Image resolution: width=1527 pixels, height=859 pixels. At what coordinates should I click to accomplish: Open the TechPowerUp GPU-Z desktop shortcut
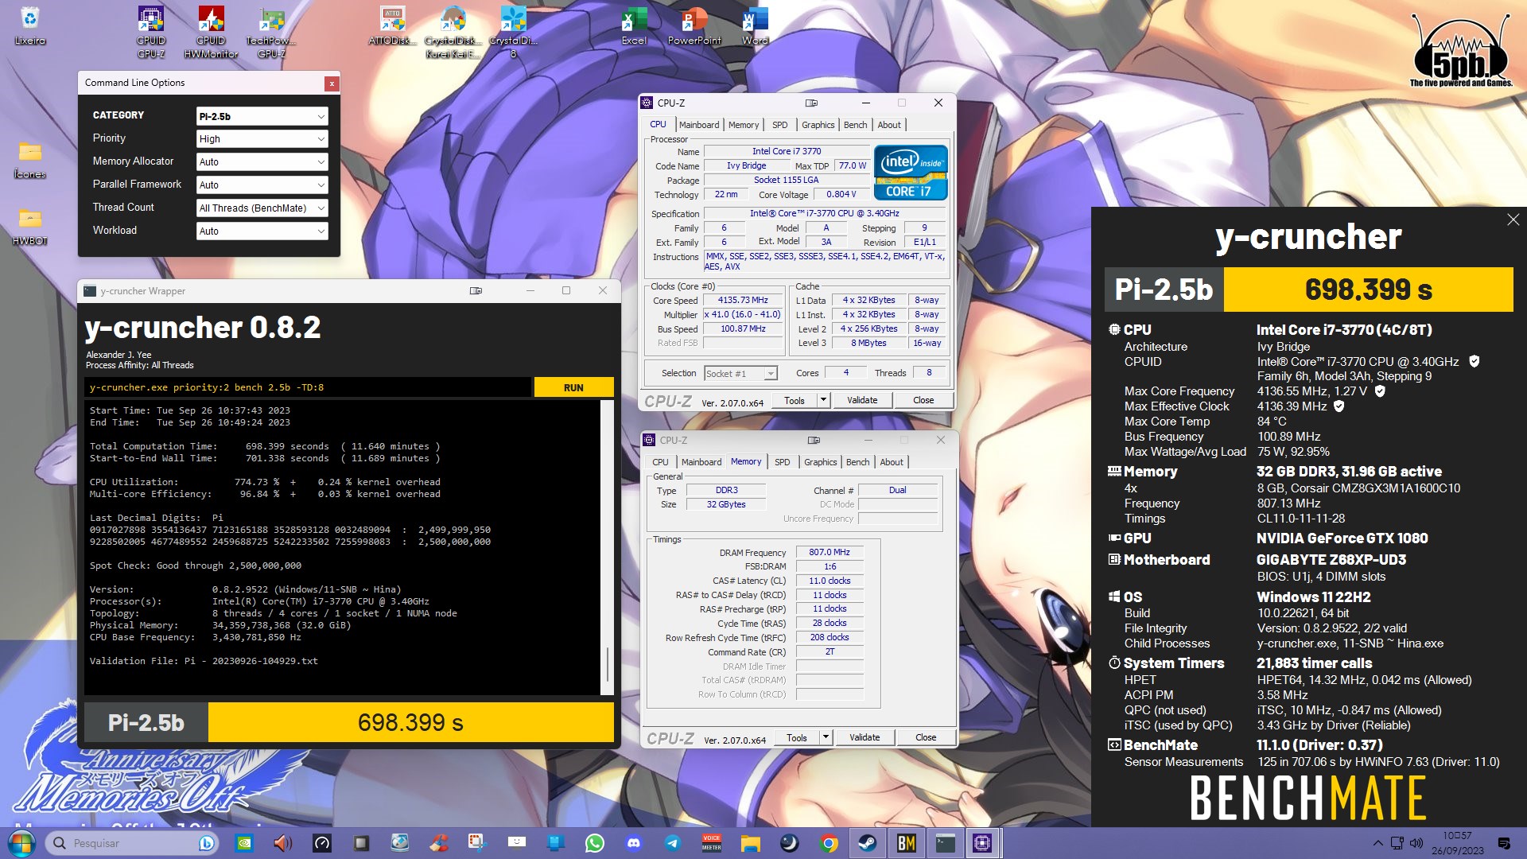271,32
